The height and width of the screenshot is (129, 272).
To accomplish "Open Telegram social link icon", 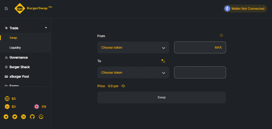I will [6, 117].
